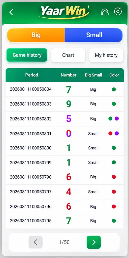The height and width of the screenshot is (258, 129).
Task: Click the Big Small column header
Action: coord(93,75)
